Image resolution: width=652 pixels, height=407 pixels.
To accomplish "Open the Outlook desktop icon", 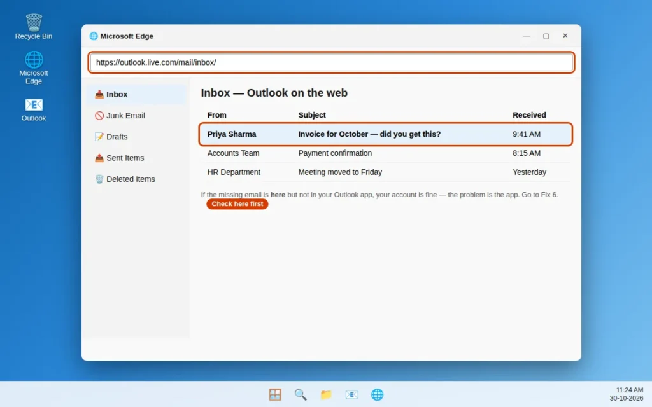I will (34, 109).
